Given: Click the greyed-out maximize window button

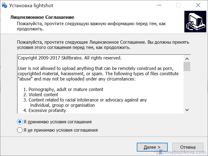Looking at the screenshot, I should coord(178,5).
